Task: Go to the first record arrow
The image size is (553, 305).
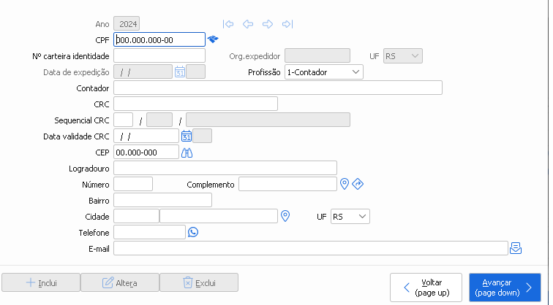Action: (228, 24)
